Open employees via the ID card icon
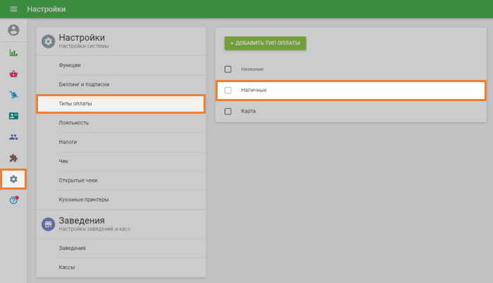 (13, 116)
